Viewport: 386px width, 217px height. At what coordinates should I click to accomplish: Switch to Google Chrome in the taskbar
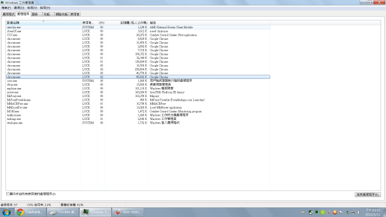click(x=30, y=212)
